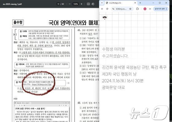Select the 수고하셨습니다 browser tab
This screenshot has height=122, width=172.
[x=120, y=3]
